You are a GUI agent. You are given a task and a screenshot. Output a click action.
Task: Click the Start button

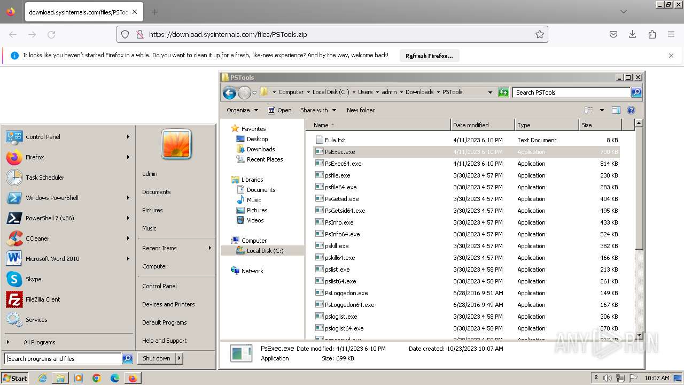15,378
